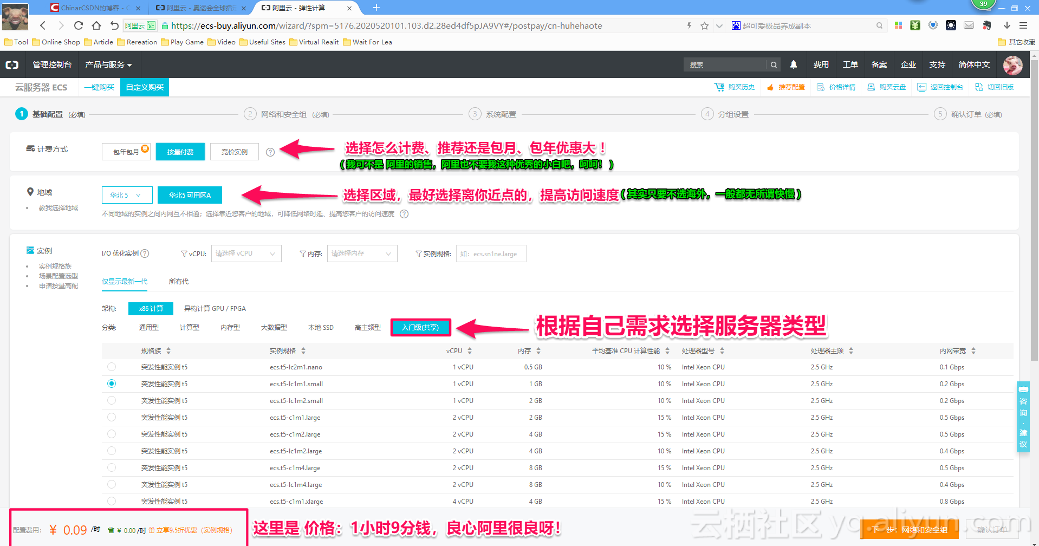Image resolution: width=1039 pixels, height=546 pixels.
Task: Open the Online Shop bookmarks folder
Action: tap(56, 42)
